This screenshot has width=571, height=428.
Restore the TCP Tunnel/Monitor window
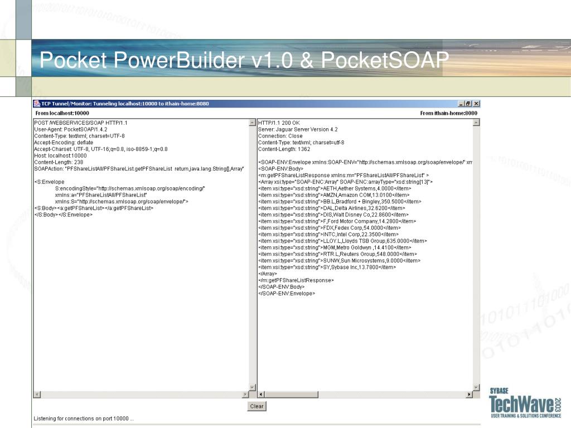468,104
